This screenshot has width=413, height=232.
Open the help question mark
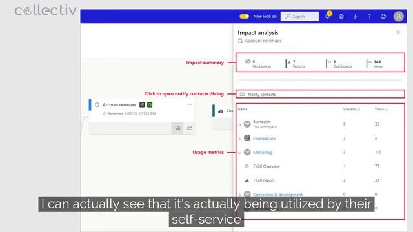(369, 16)
